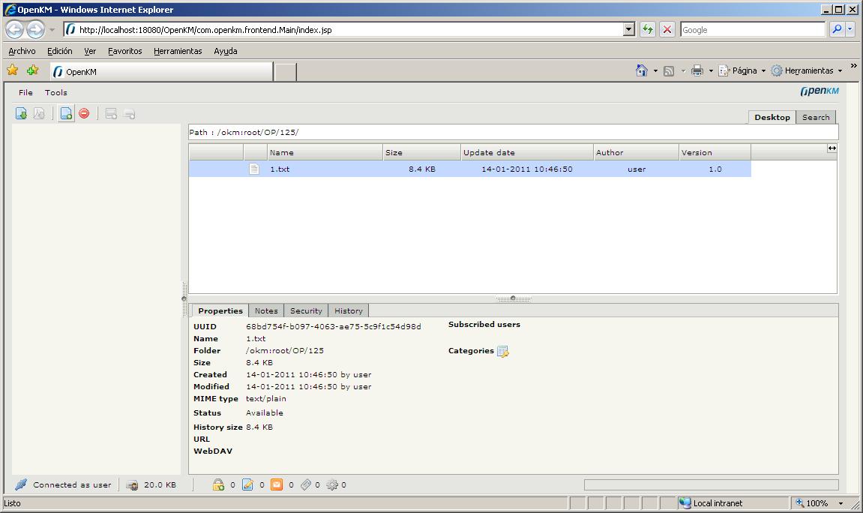Image resolution: width=863 pixels, height=513 pixels.
Task: Open the Security tab
Action: click(306, 311)
